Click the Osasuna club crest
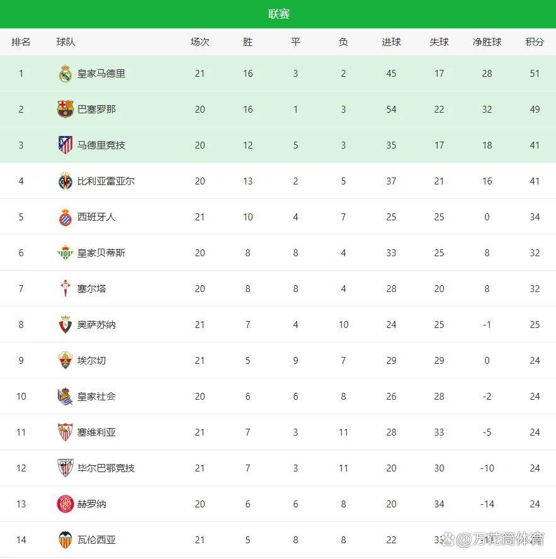 tap(65, 325)
